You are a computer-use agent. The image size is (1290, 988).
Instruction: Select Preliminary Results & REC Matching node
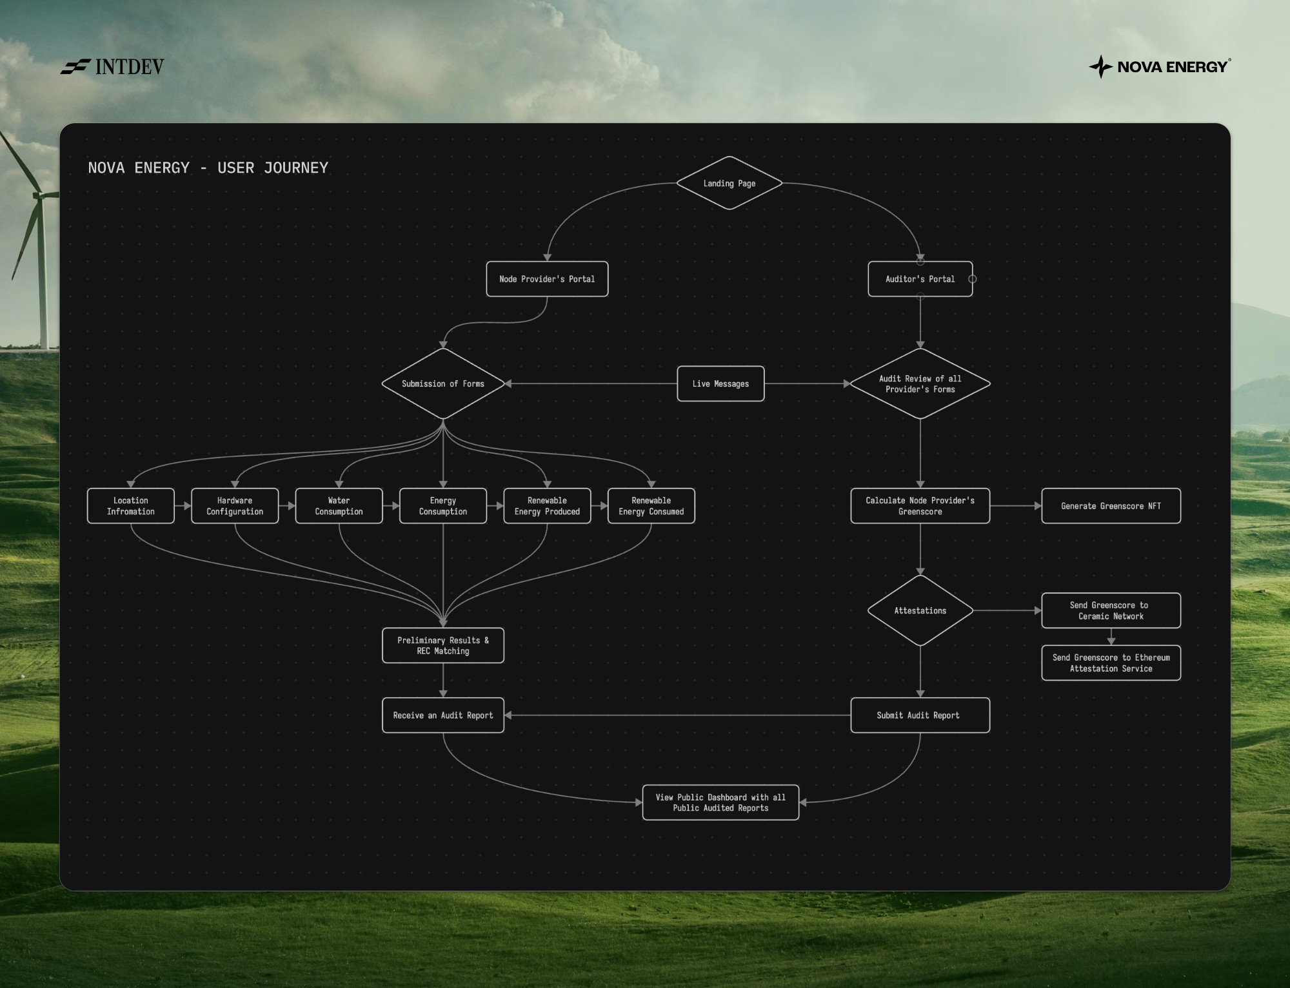(x=442, y=645)
